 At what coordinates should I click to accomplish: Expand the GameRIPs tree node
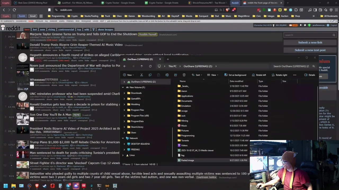pos(124,99)
